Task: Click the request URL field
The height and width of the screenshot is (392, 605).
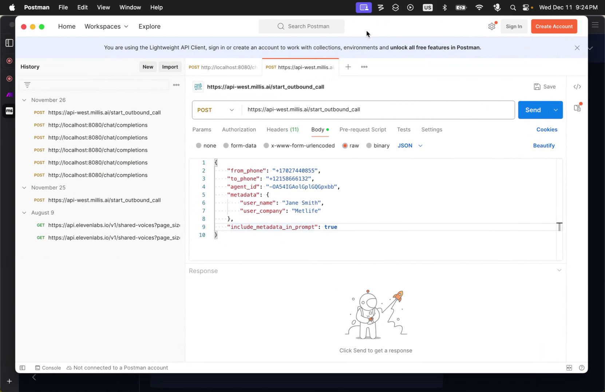Action: [364, 109]
